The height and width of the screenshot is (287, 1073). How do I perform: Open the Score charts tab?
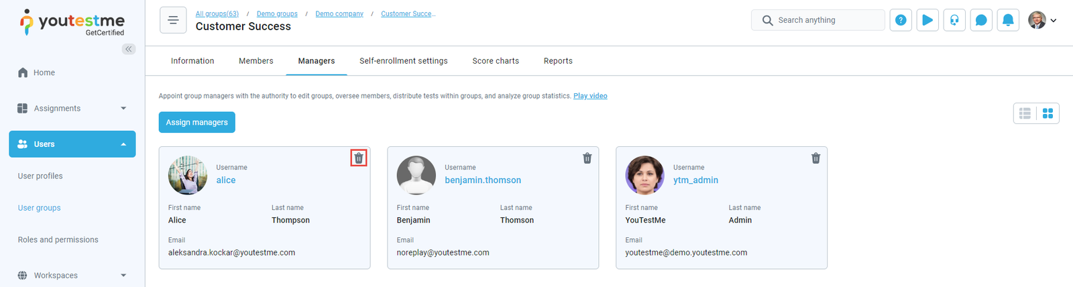tap(496, 61)
